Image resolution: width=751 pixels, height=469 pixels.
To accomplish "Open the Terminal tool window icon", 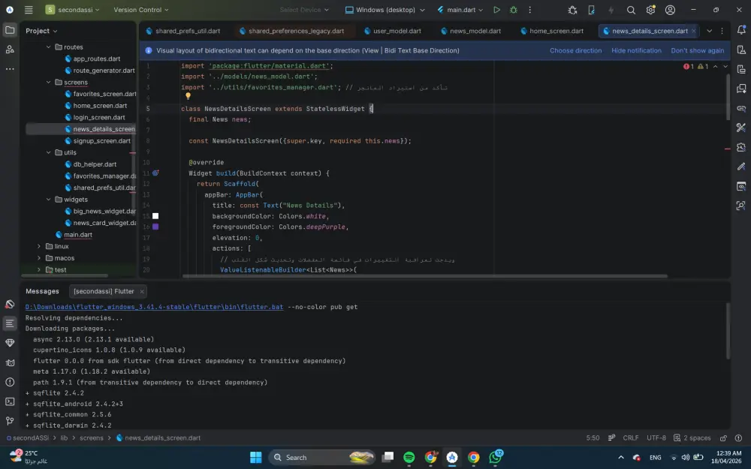I will pos(10,401).
